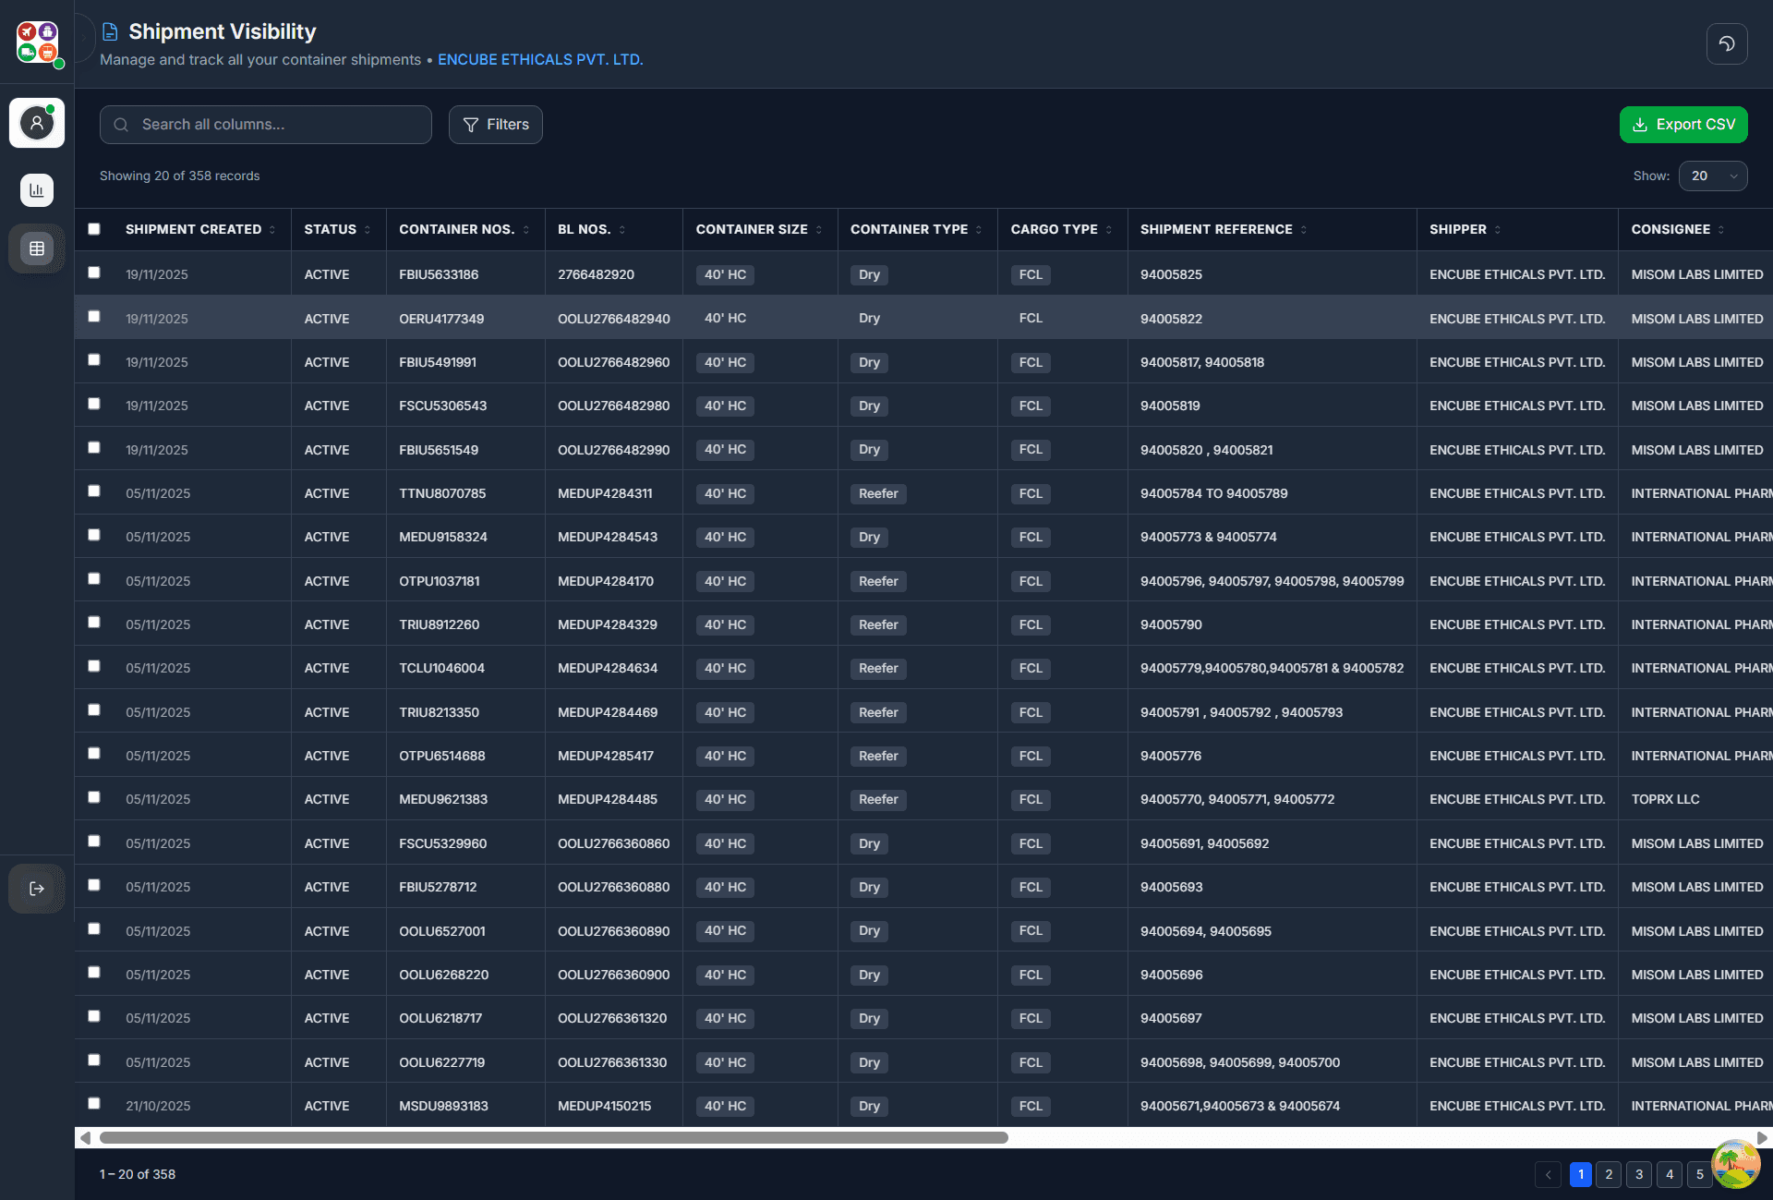Check the row for container FBIU5633186
The image size is (1773, 1200).
tap(94, 273)
